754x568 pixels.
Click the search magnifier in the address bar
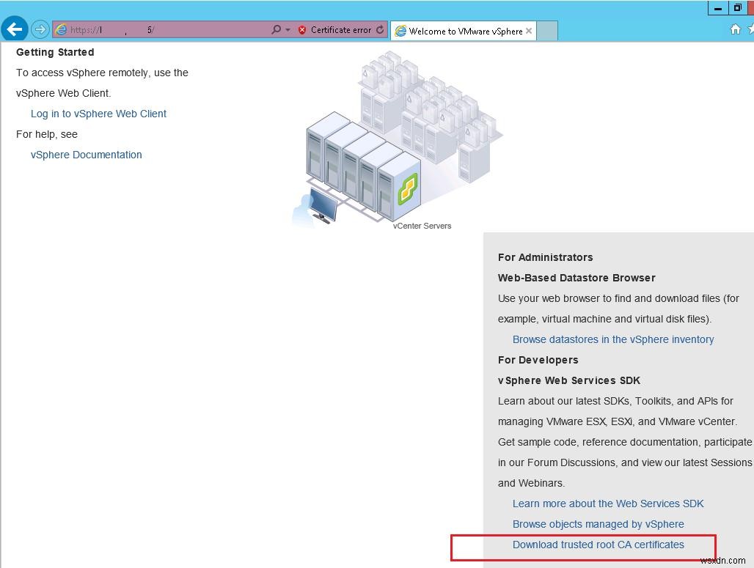(276, 30)
